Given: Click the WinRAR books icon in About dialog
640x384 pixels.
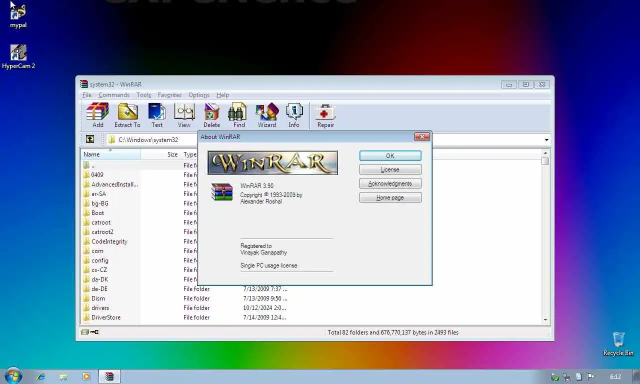Looking at the screenshot, I should (x=222, y=192).
